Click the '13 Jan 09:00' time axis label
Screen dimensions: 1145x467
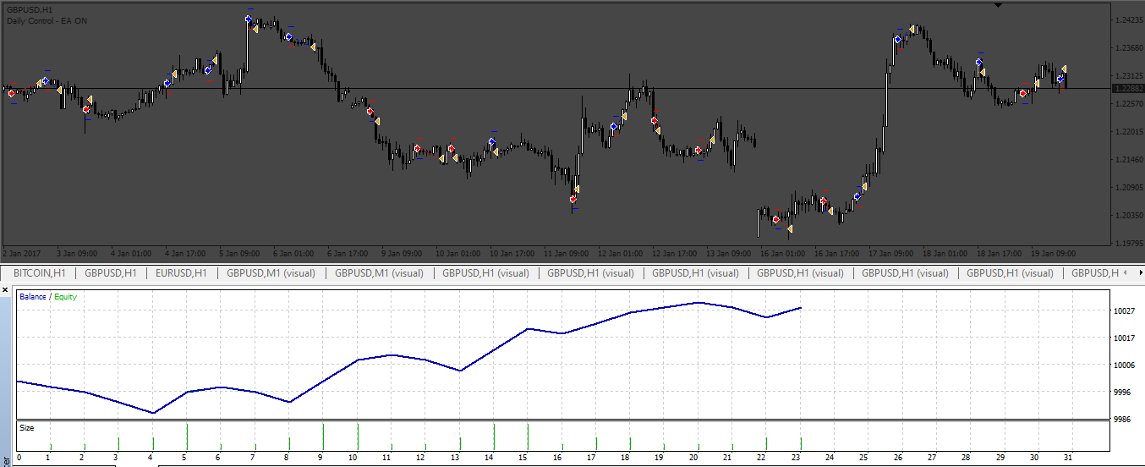click(729, 253)
